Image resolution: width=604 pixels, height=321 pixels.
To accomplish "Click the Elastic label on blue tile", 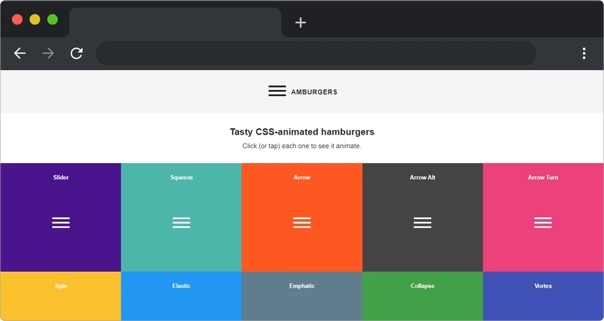I will point(181,286).
